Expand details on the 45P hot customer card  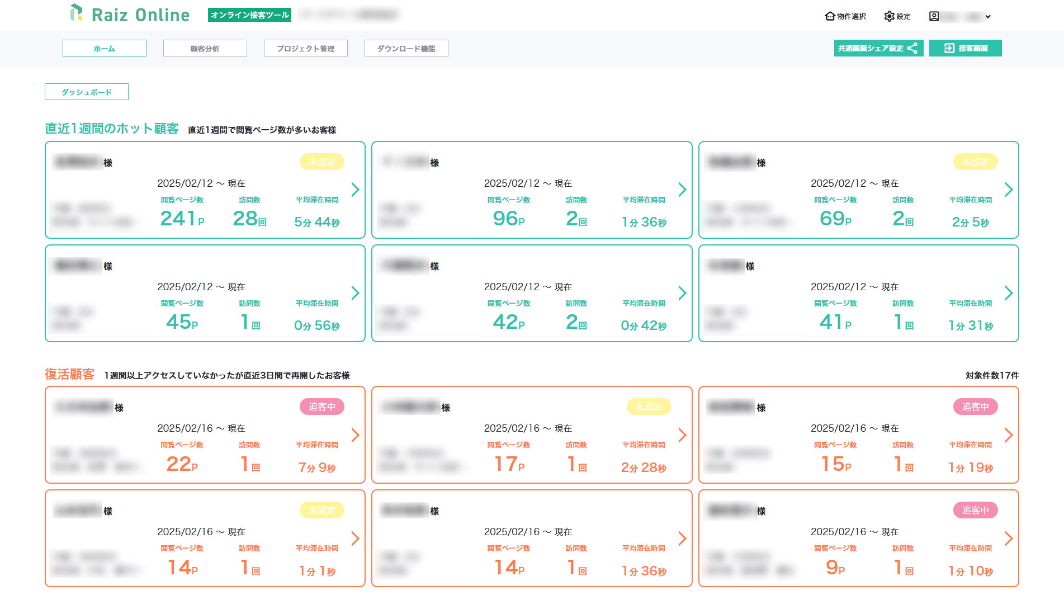point(355,293)
